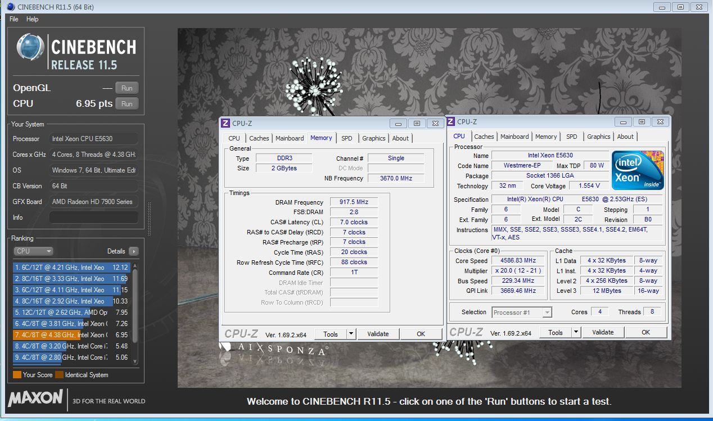
Task: Open Tools dropdown arrow in left CPU-Z
Action: click(x=351, y=334)
